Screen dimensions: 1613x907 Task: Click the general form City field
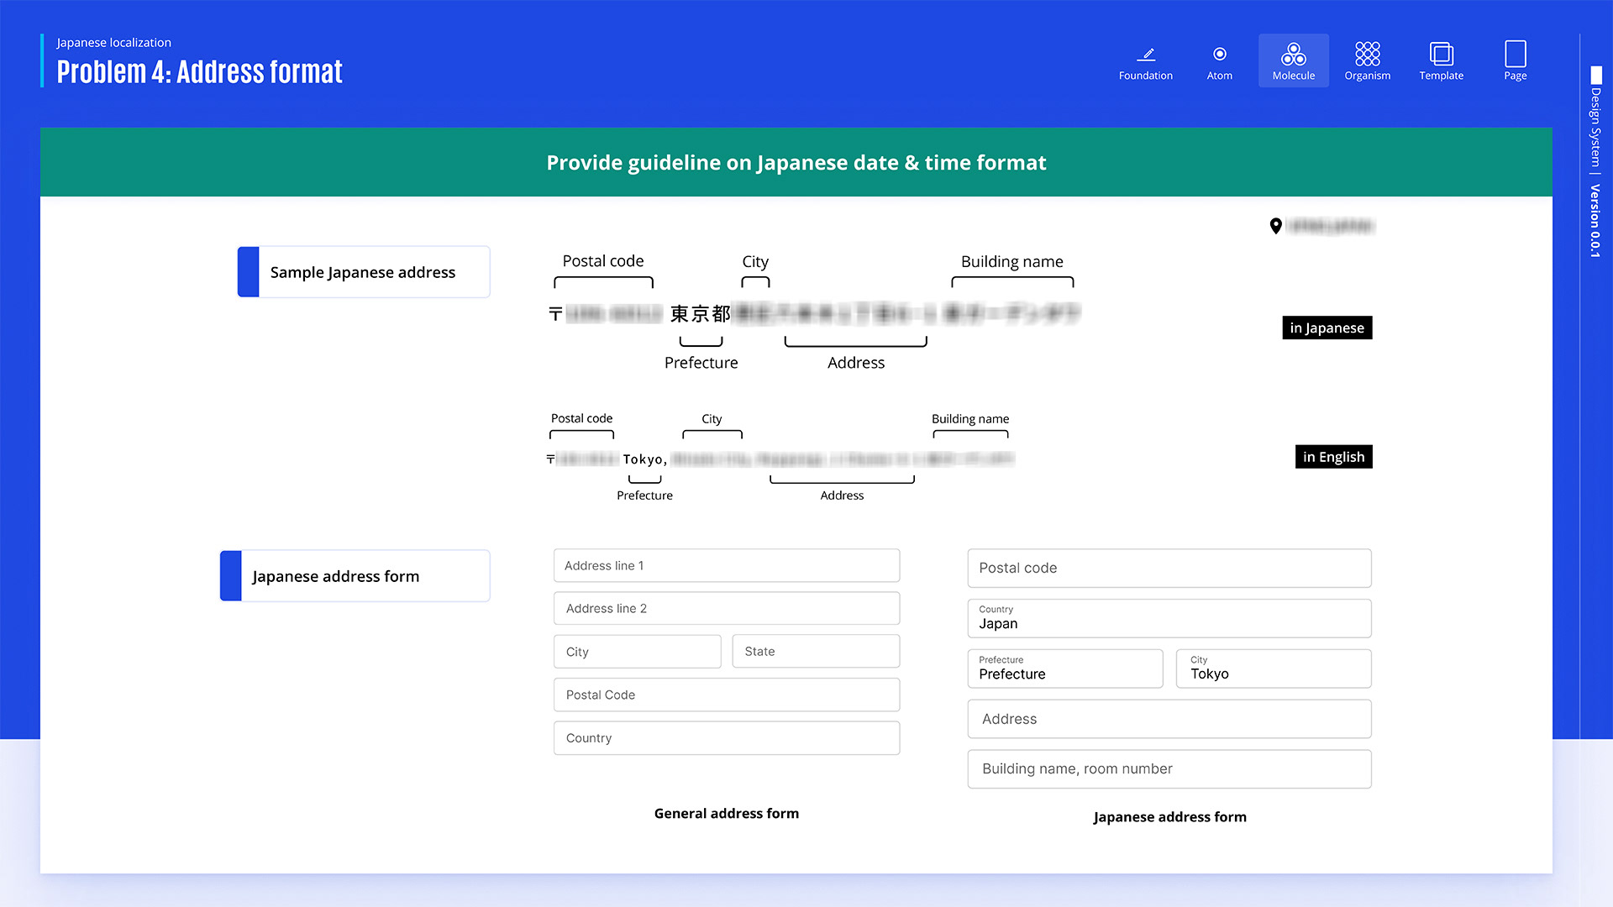(x=638, y=652)
